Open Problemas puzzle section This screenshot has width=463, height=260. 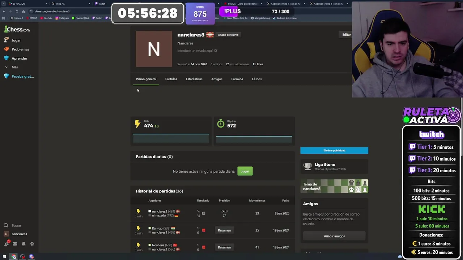coord(17,49)
